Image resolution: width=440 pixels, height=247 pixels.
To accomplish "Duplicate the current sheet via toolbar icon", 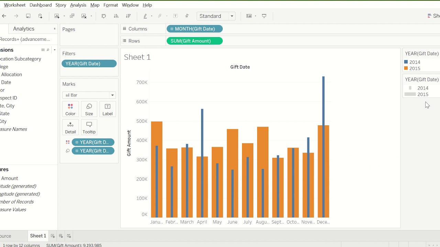I will [x=72, y=16].
